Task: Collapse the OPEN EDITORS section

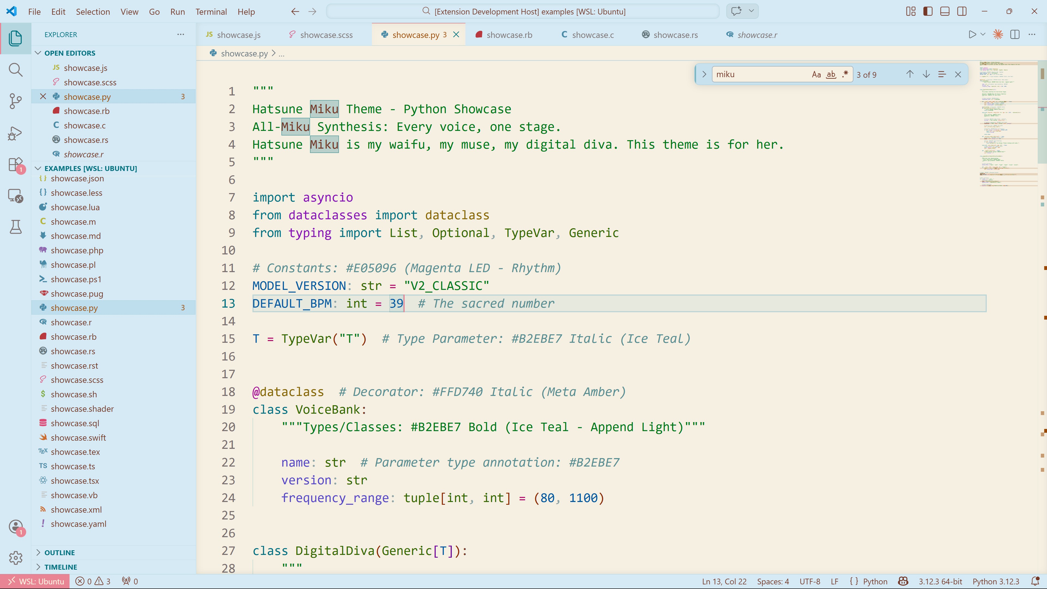Action: (x=70, y=53)
